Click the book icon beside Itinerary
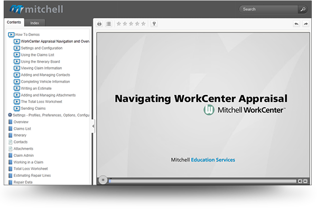317x209 pixels. [x=11, y=135]
